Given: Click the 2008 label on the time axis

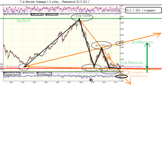Looking at the screenshot, I should (x=81, y=82).
